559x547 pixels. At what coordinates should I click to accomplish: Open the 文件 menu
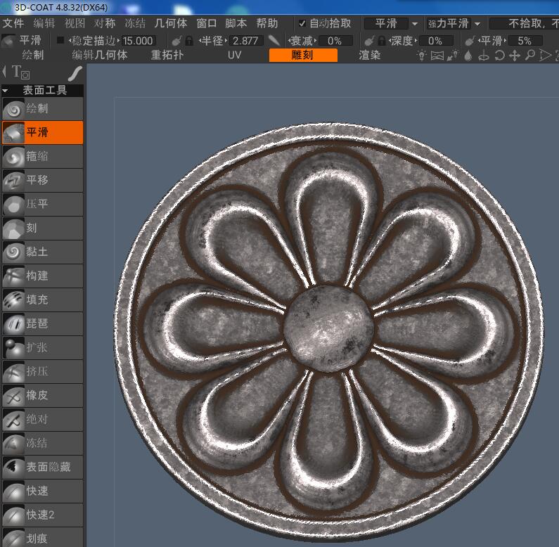(x=13, y=23)
